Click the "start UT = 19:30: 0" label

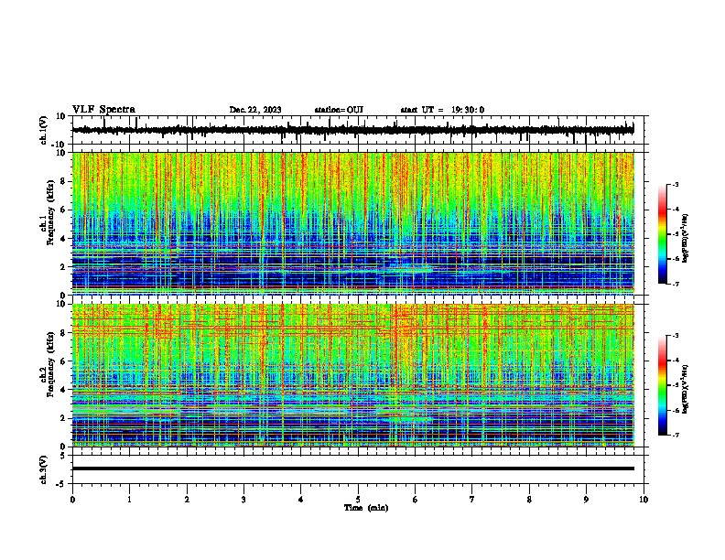(442, 110)
